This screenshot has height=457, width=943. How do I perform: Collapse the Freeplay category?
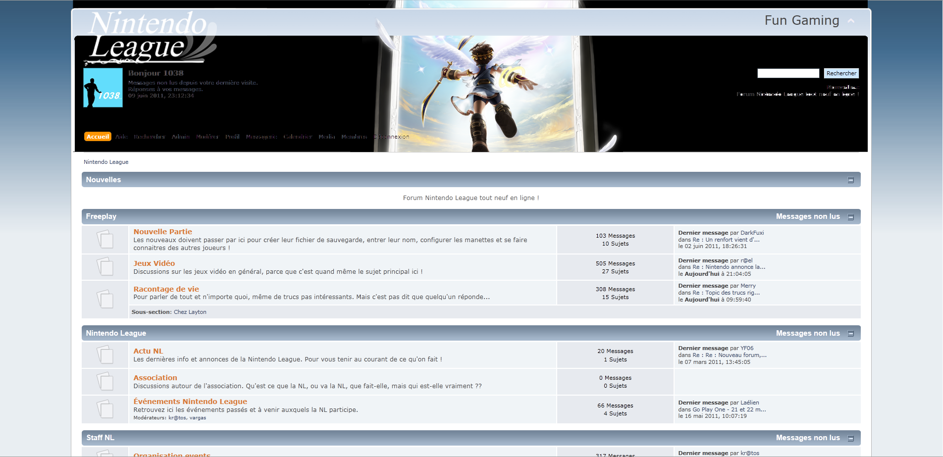click(851, 217)
